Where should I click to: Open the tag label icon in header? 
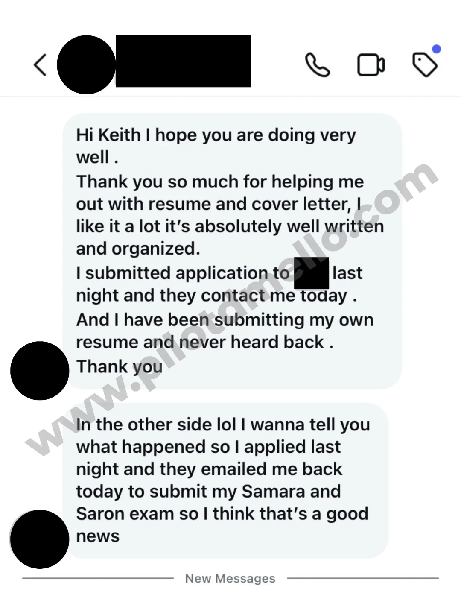coord(425,65)
